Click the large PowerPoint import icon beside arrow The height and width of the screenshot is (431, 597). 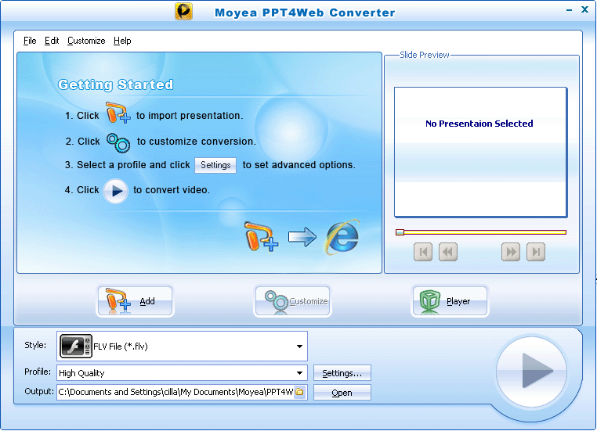(x=261, y=236)
